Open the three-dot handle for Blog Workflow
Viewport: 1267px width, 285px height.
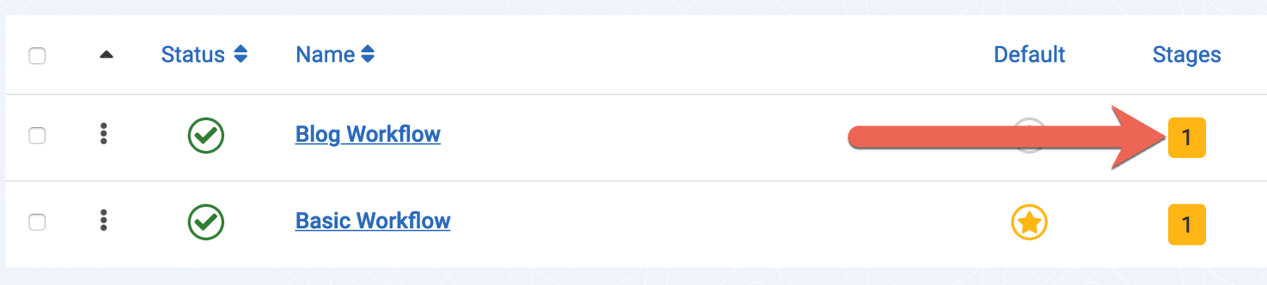104,133
